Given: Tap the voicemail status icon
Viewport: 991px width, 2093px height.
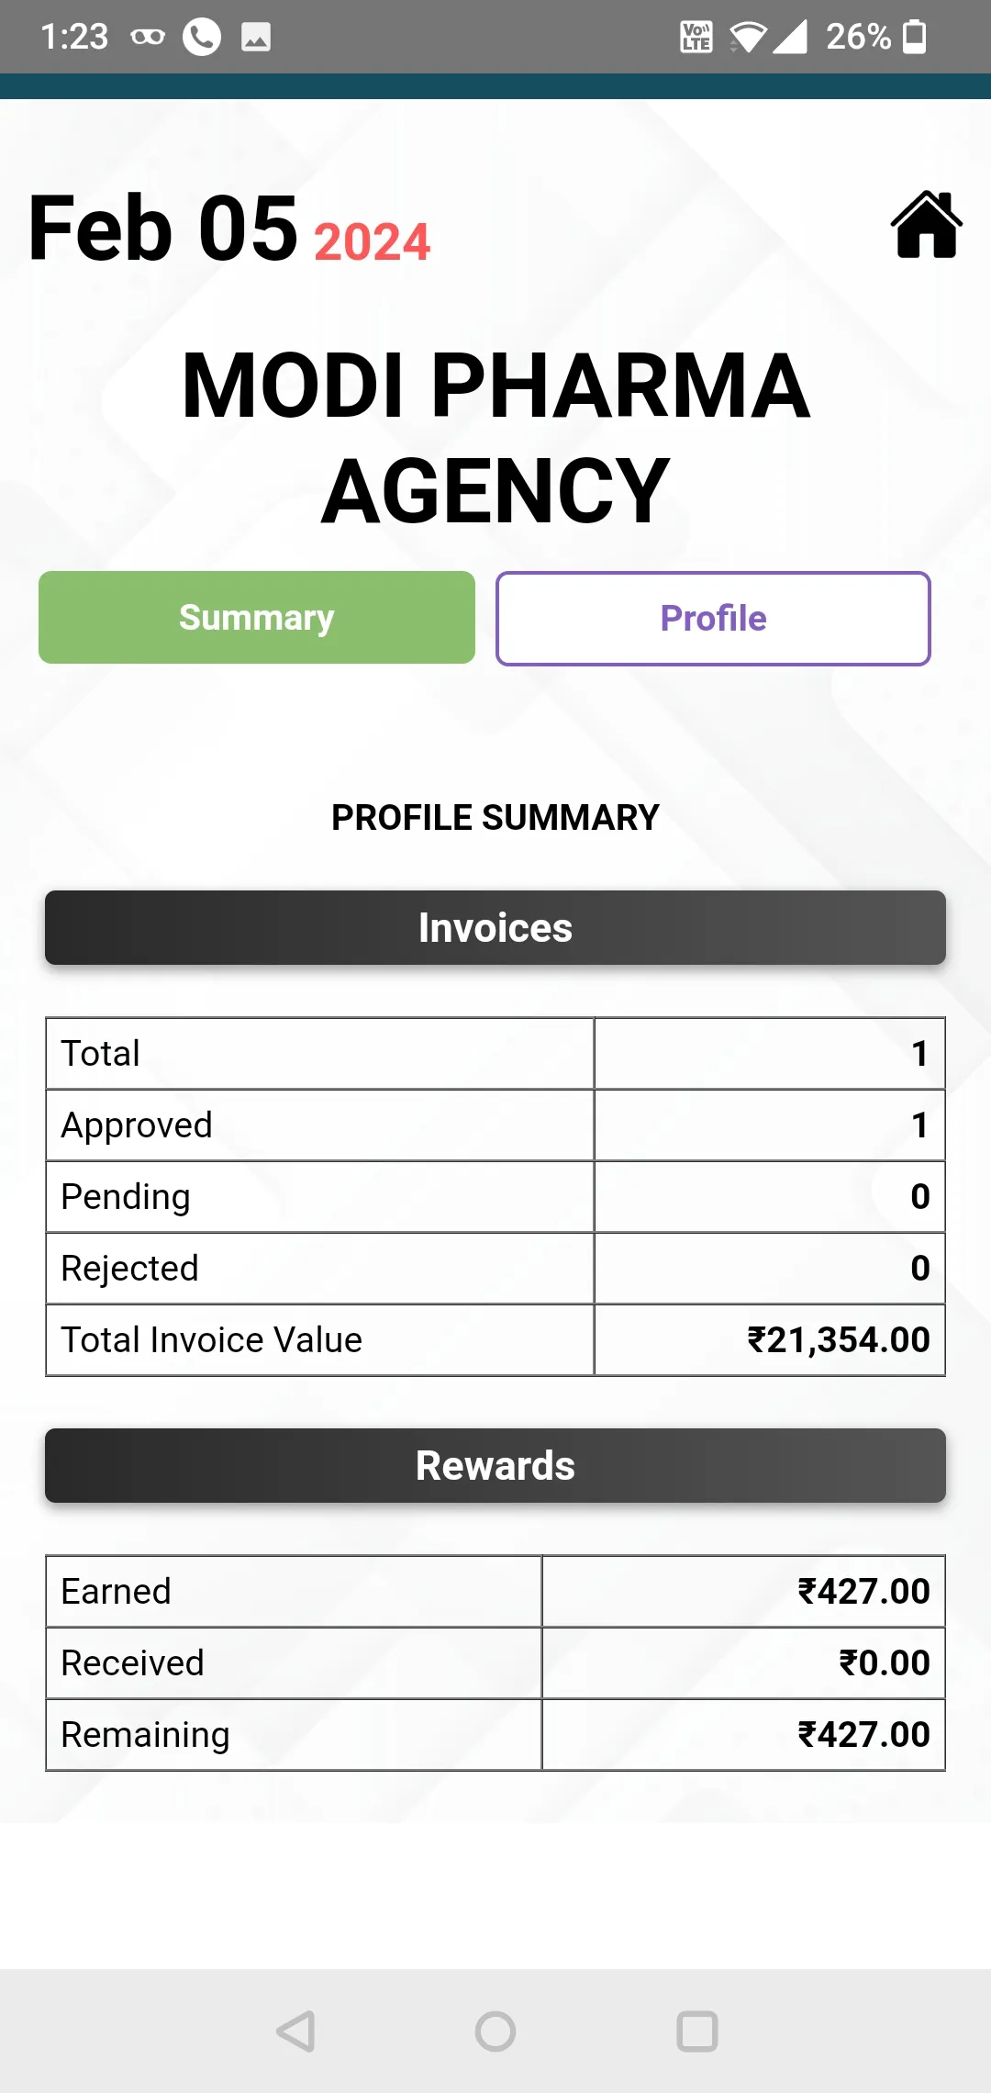Looking at the screenshot, I should coord(148,38).
